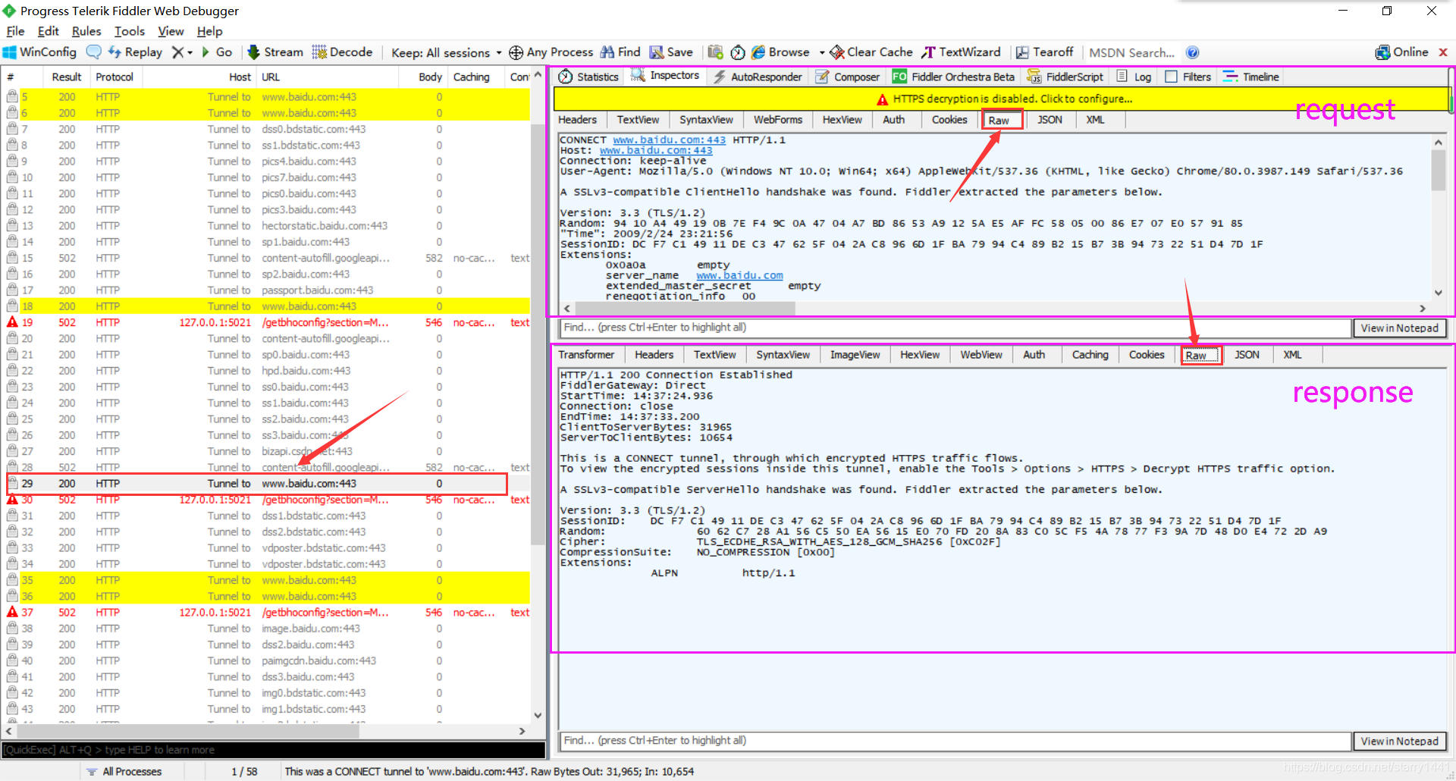Open the FiddlerScript tab
Viewport: 1456px width, 781px height.
[1065, 77]
